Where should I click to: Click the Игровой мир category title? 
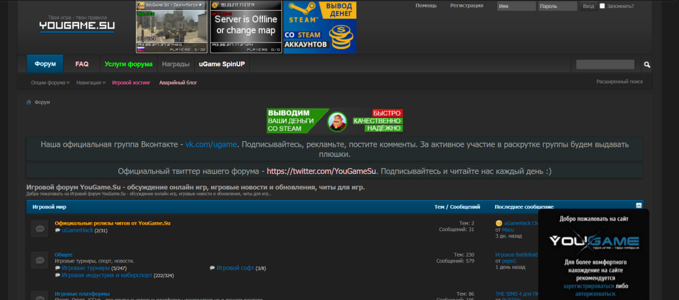(x=49, y=207)
